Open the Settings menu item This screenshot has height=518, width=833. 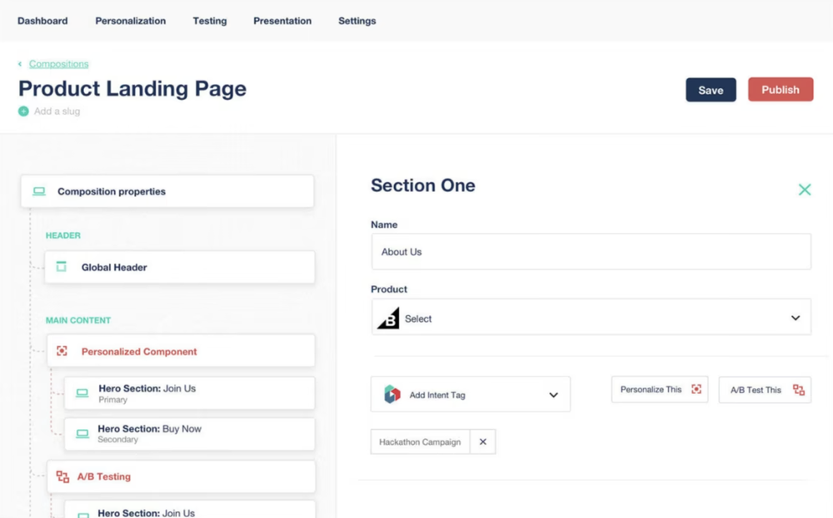357,21
